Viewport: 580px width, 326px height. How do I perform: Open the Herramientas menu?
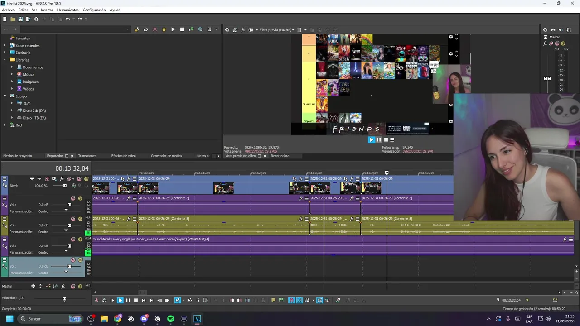click(x=68, y=10)
